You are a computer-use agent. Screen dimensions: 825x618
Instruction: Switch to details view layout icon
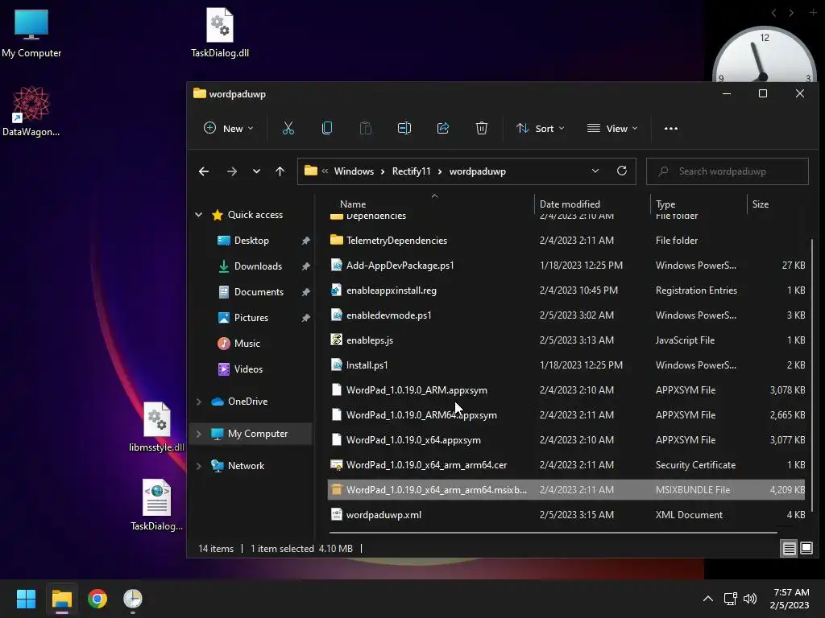[790, 549]
